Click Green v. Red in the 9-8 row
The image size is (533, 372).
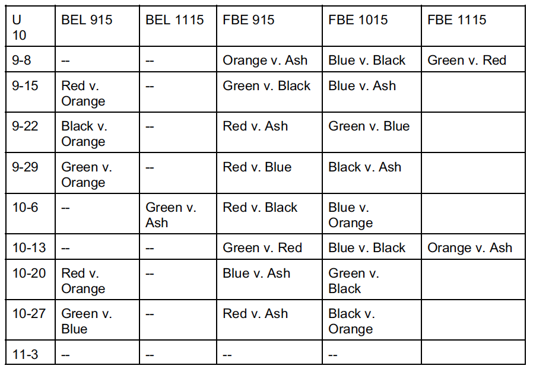click(467, 60)
